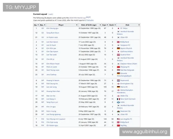
Task: Click the England flag beside Birmingham City
Action: click(119, 84)
